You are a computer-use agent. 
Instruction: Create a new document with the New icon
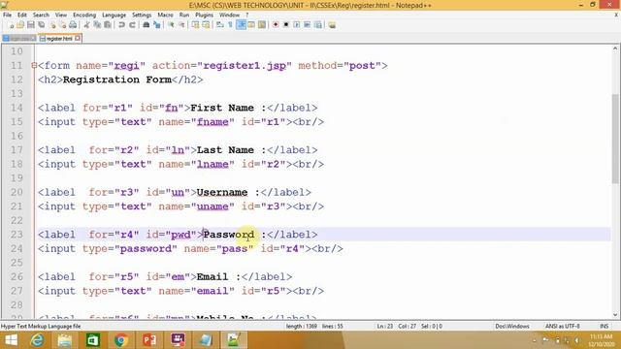point(11,25)
